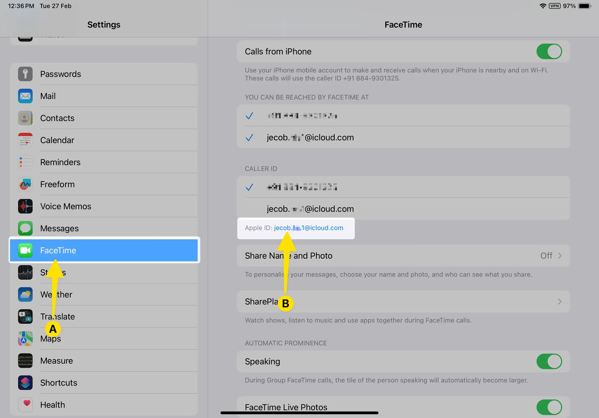This screenshot has width=599, height=418.
Task: Open the Health heart icon
Action: pos(25,404)
